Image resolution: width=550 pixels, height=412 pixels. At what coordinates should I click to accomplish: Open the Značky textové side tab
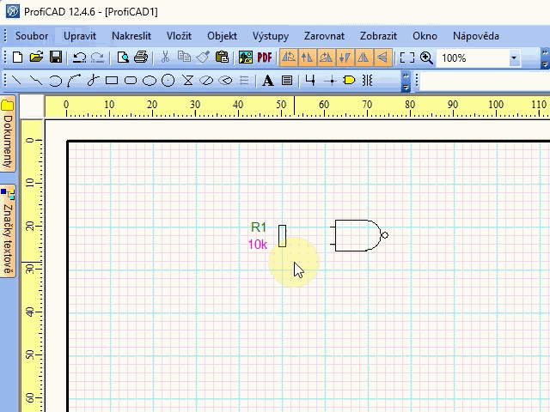tap(8, 232)
